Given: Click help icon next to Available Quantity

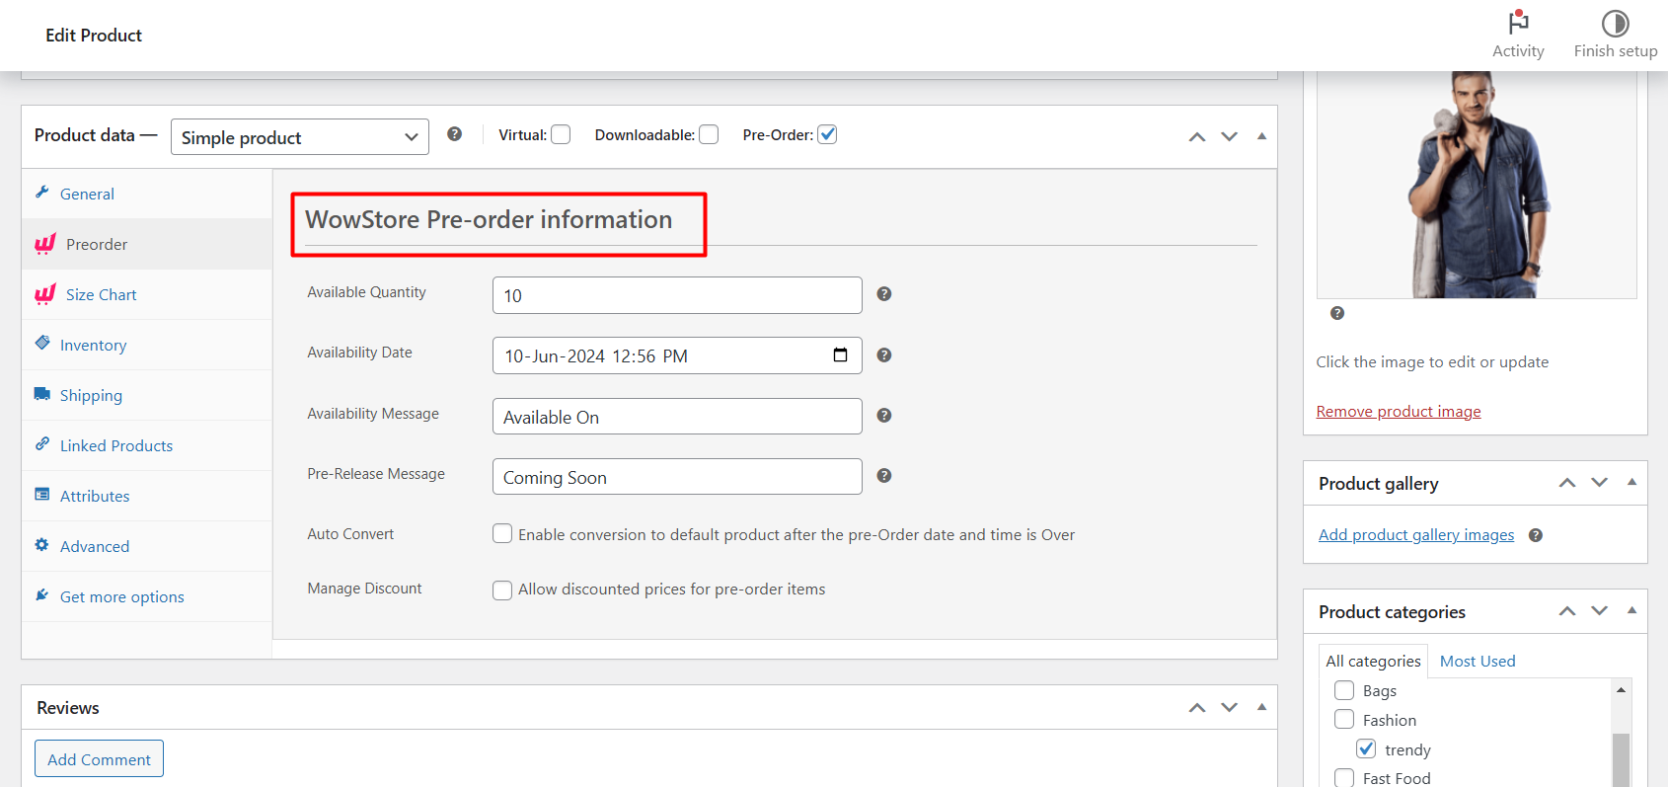Looking at the screenshot, I should (x=884, y=294).
